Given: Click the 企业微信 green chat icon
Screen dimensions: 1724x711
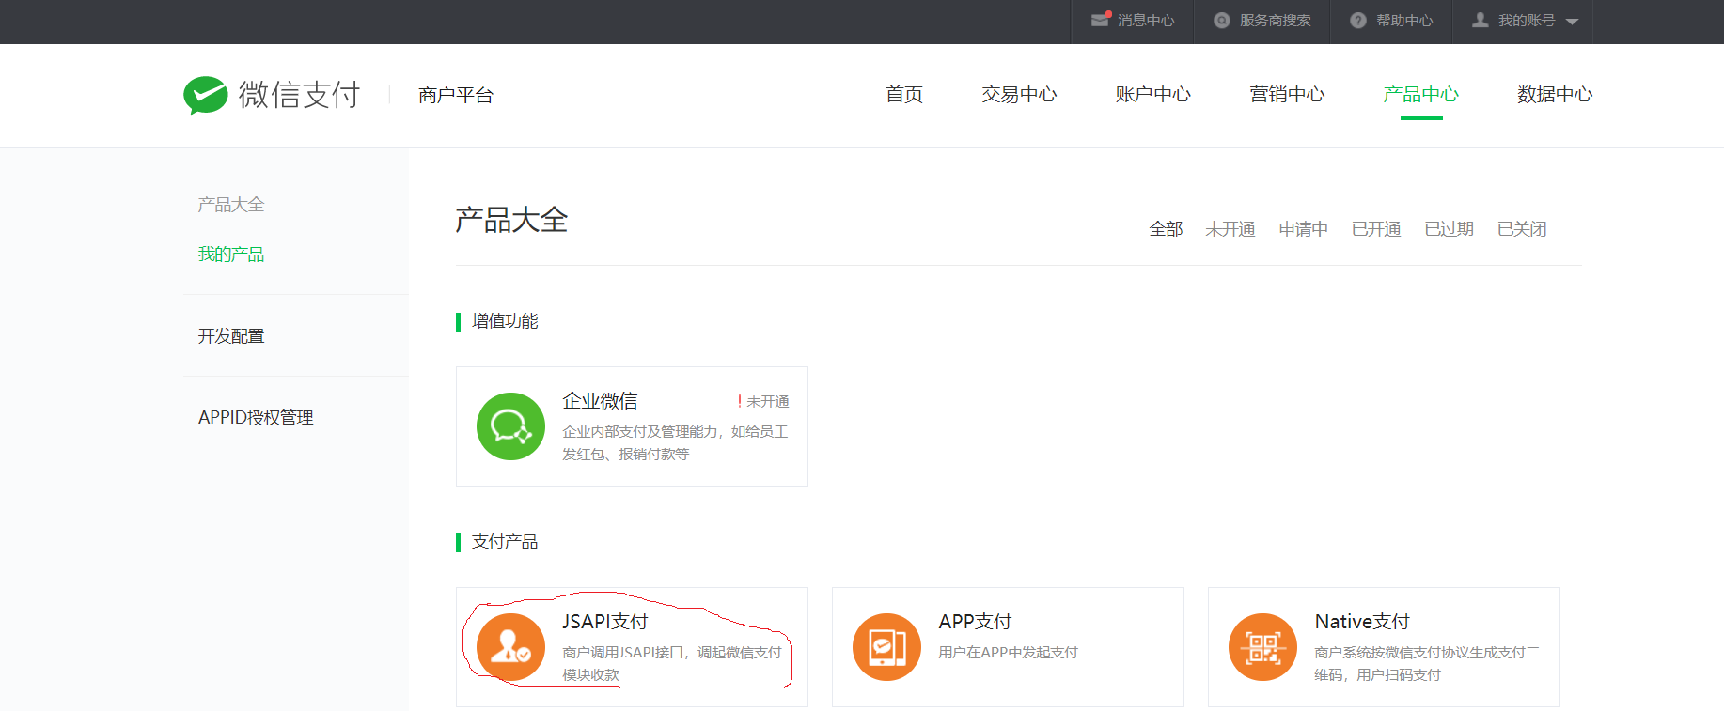Looking at the screenshot, I should pos(510,426).
